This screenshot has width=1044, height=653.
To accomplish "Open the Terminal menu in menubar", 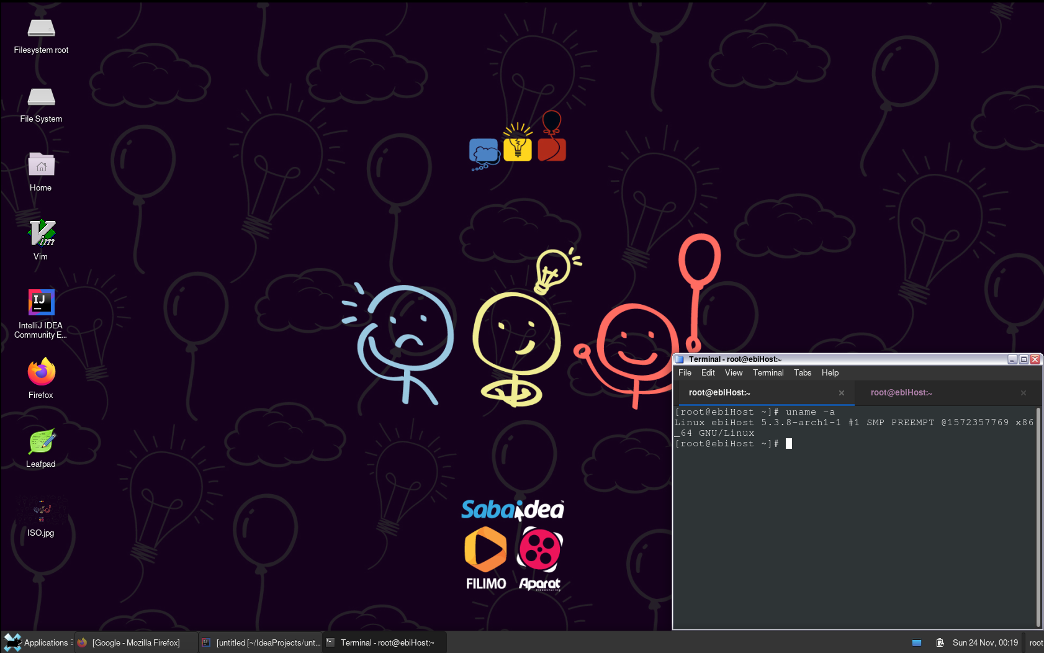I will click(x=768, y=372).
